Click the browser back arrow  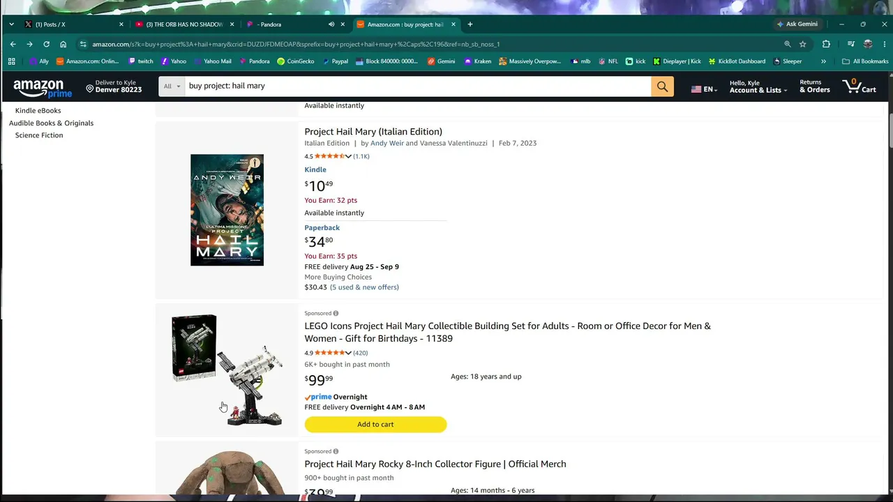point(13,44)
